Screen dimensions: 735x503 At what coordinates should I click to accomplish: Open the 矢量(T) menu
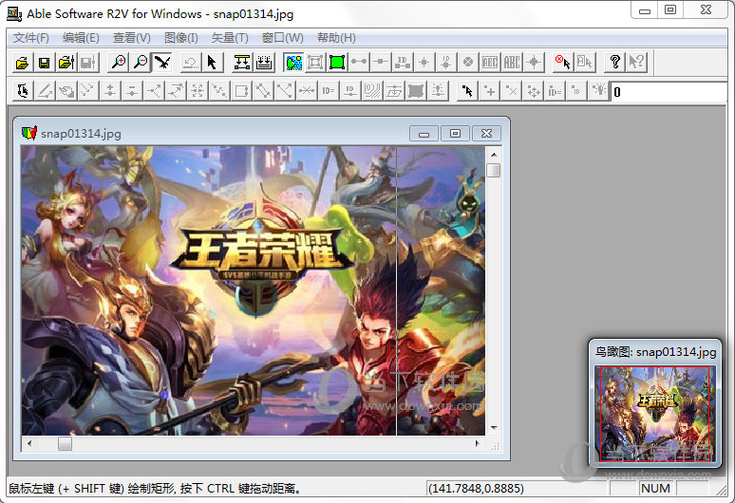pyautogui.click(x=230, y=37)
